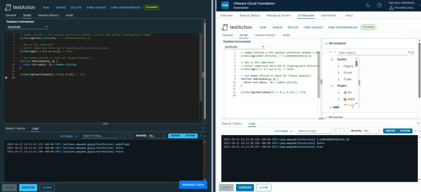Screen dimensions: 421x192
Task: Go back in API Explorer history arrow
Action: 331,52
